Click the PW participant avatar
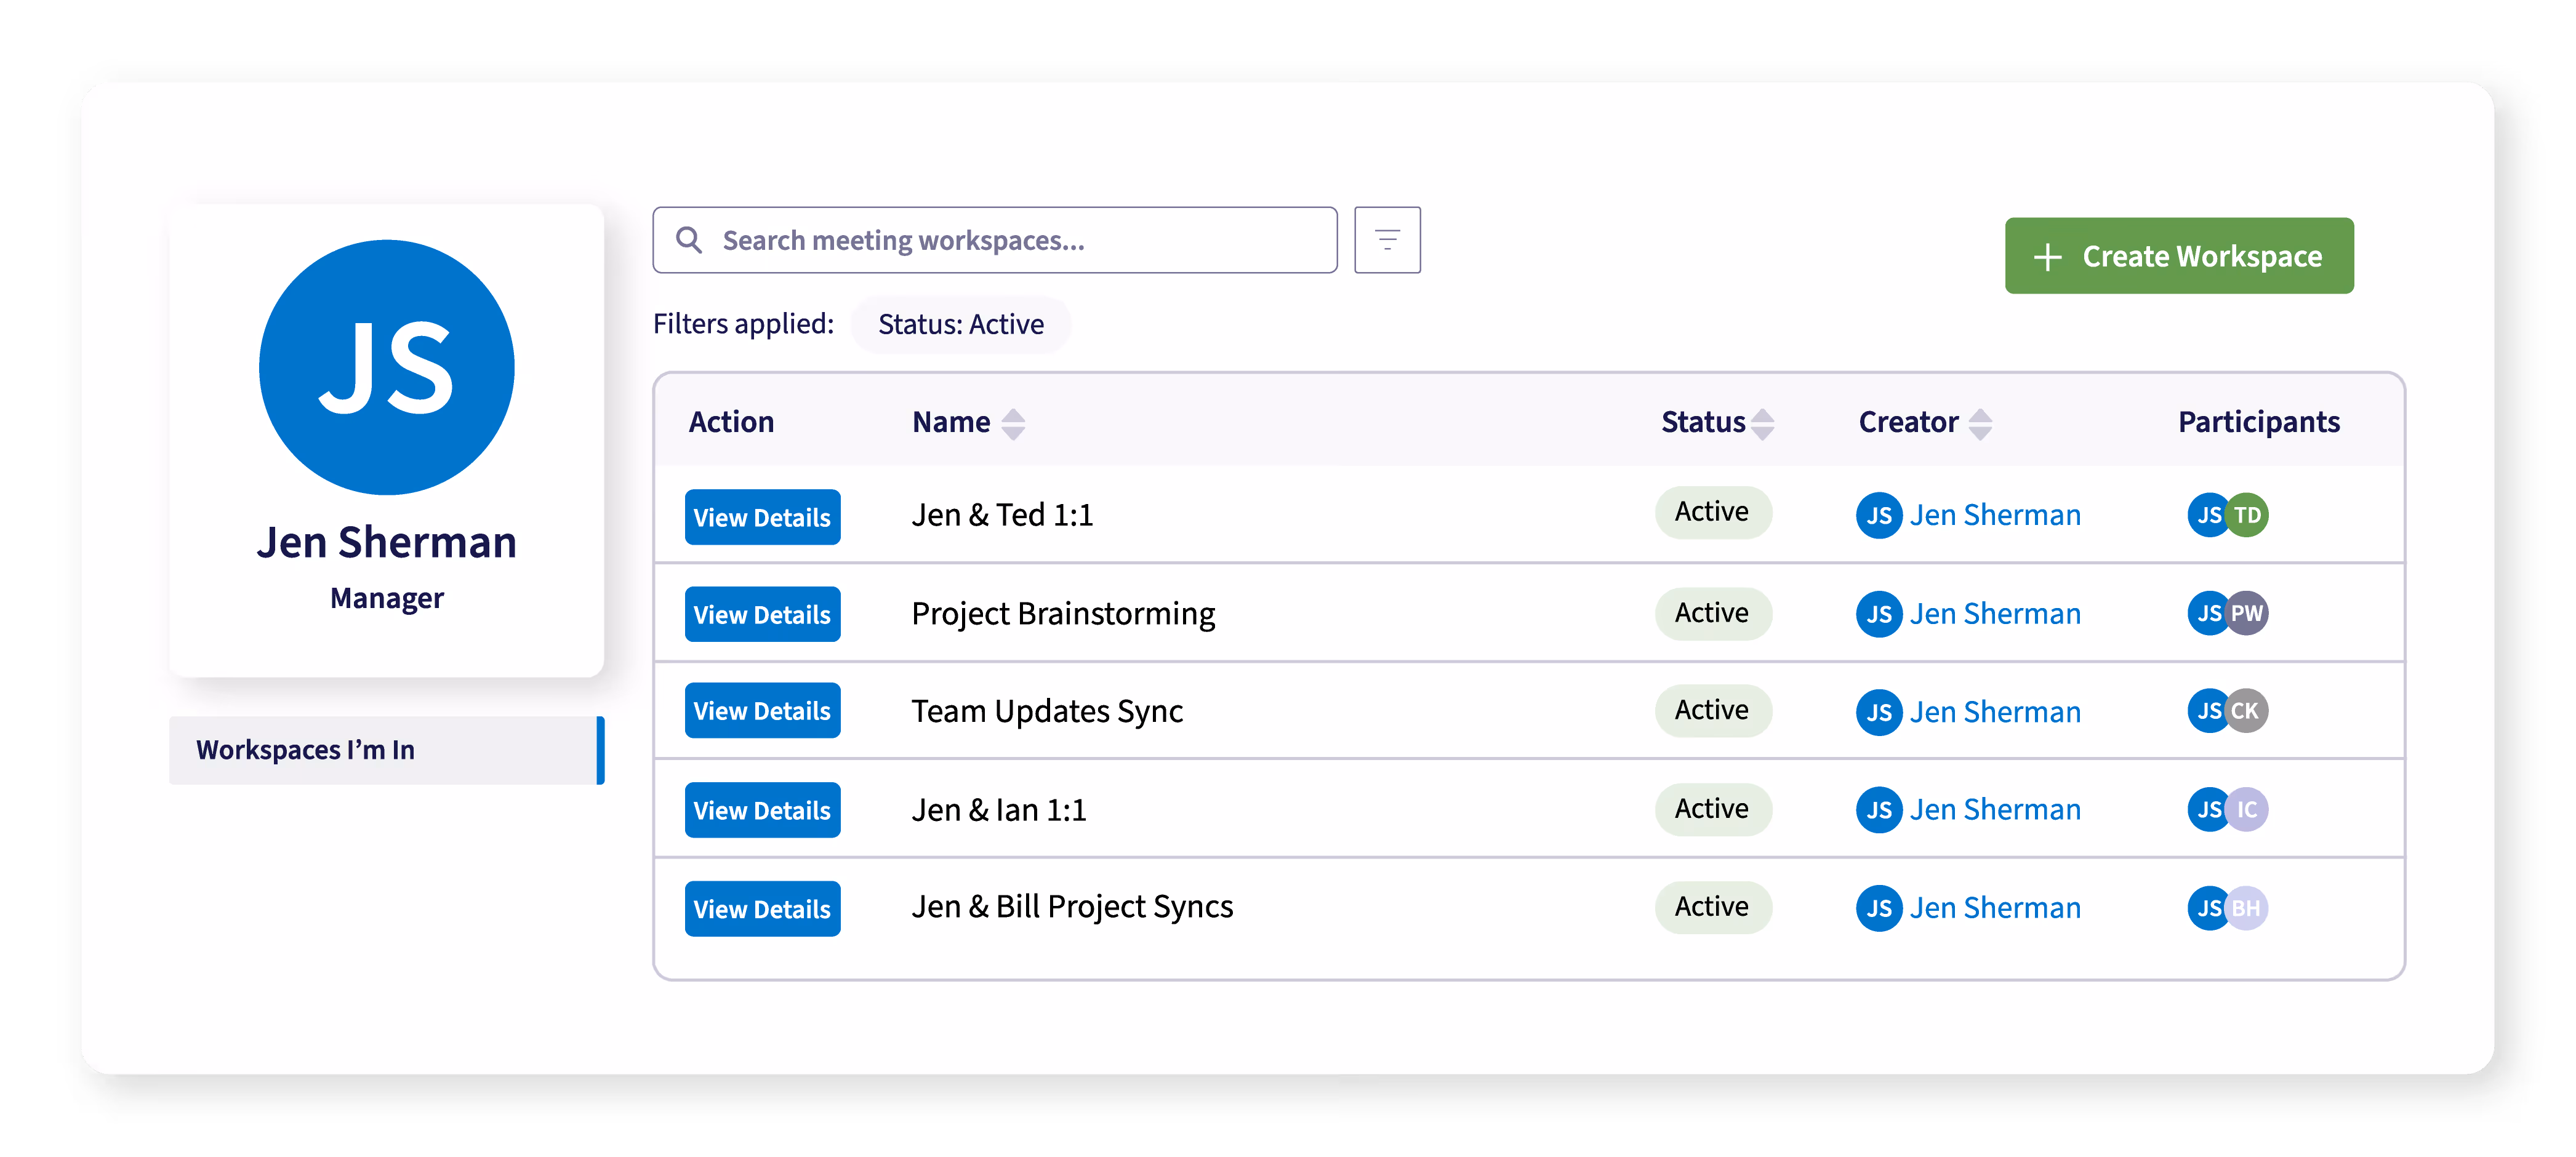 coord(2249,613)
